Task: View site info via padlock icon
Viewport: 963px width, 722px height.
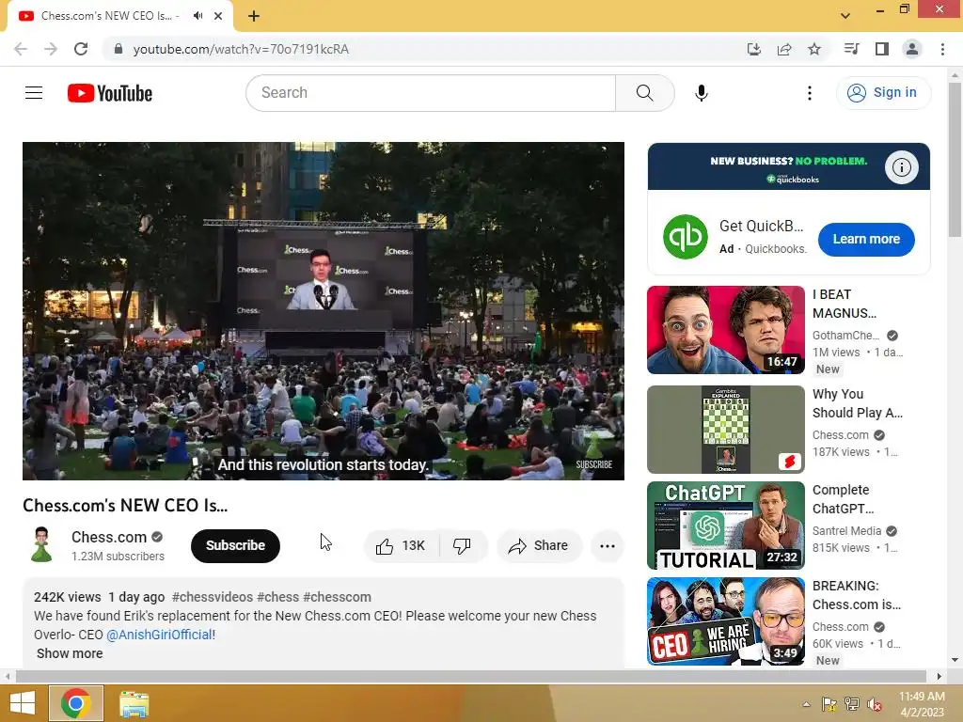Action: [x=118, y=49]
